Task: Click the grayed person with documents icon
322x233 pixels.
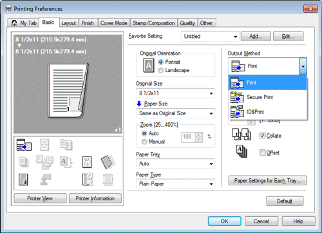Action: click(45, 180)
